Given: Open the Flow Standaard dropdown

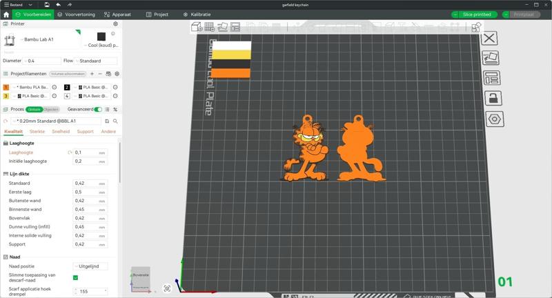Looking at the screenshot, I should click(96, 61).
